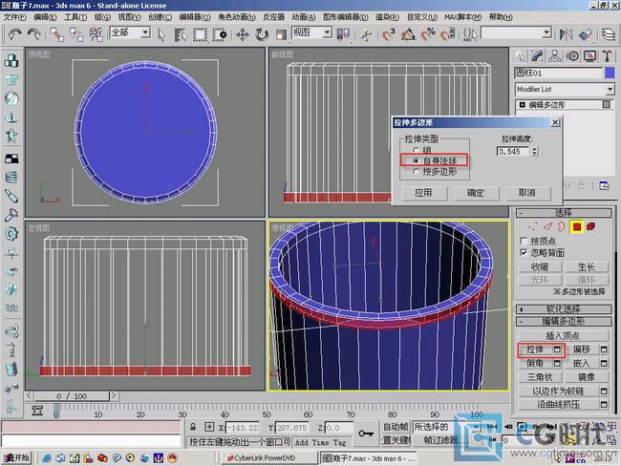Open the Modify command panel tab
Viewport: 621px width, 466px height.
click(538, 56)
